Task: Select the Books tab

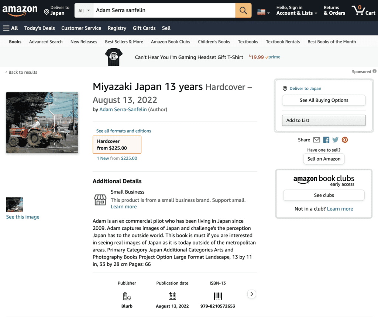Action: pos(15,42)
